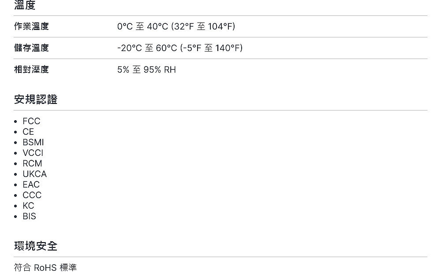Click the 相對溼度 label
Screen dimensions: 441x280
31,70
